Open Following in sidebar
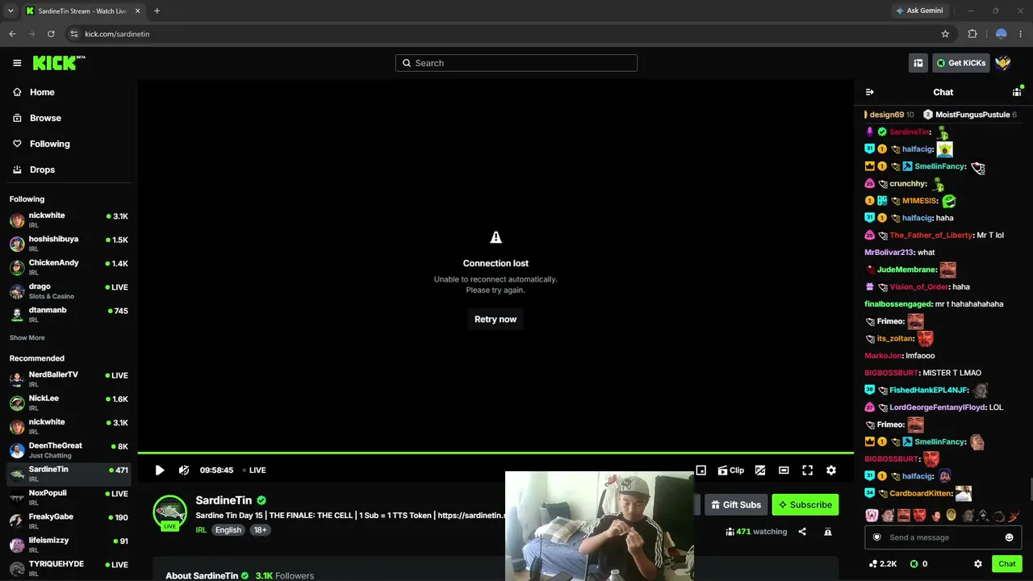 pyautogui.click(x=68, y=144)
